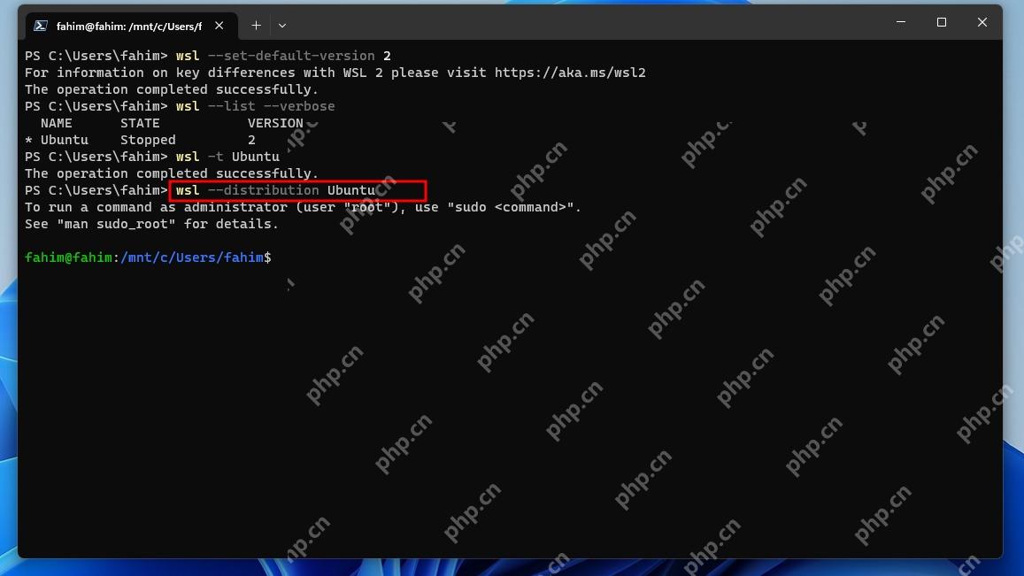Click the 'See "man sudo_root" for details.' line

151,224
